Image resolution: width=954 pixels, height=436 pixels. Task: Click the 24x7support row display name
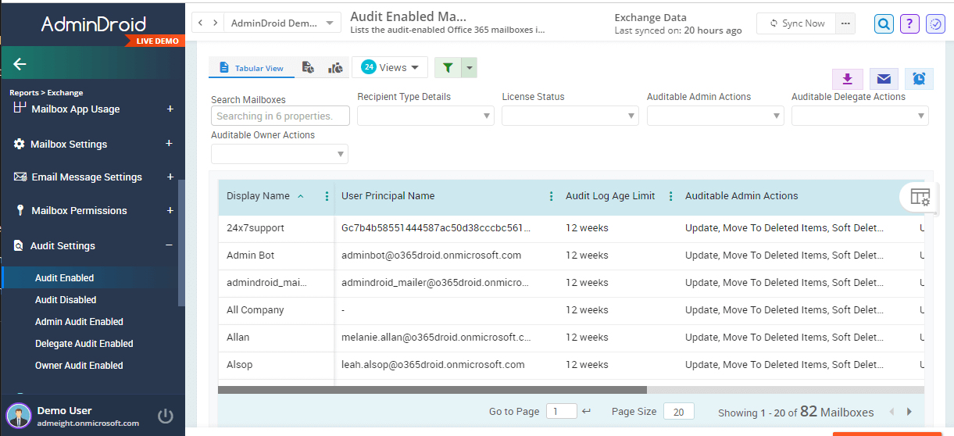[x=255, y=228]
